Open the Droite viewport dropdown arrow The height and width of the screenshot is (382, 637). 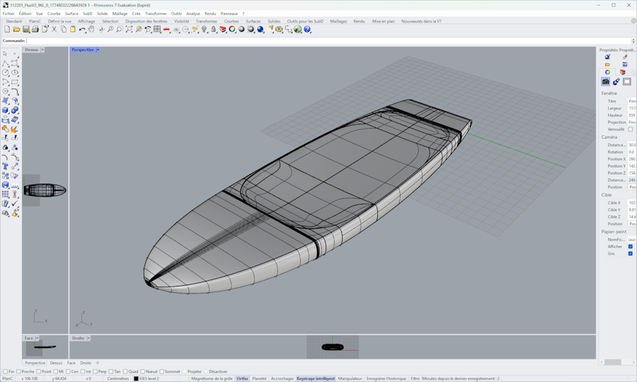[x=88, y=338]
